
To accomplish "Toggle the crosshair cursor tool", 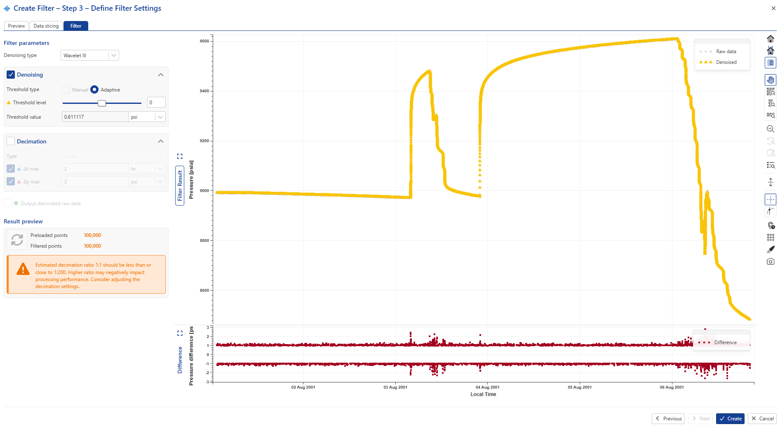I will click(x=770, y=199).
